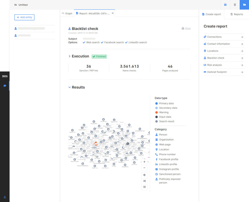Viewport: 249px width, 202px height.
Task: Select the first person entity
Action: pos(35,29)
